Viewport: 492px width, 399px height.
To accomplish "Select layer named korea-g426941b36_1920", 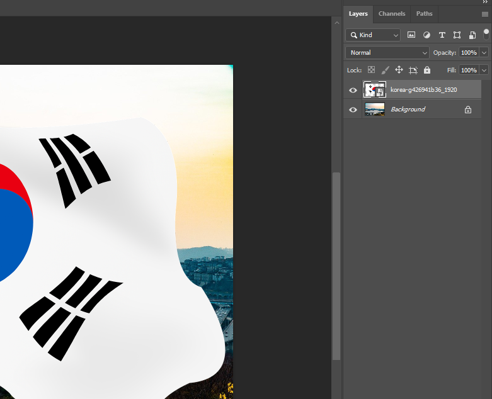I will tap(423, 89).
